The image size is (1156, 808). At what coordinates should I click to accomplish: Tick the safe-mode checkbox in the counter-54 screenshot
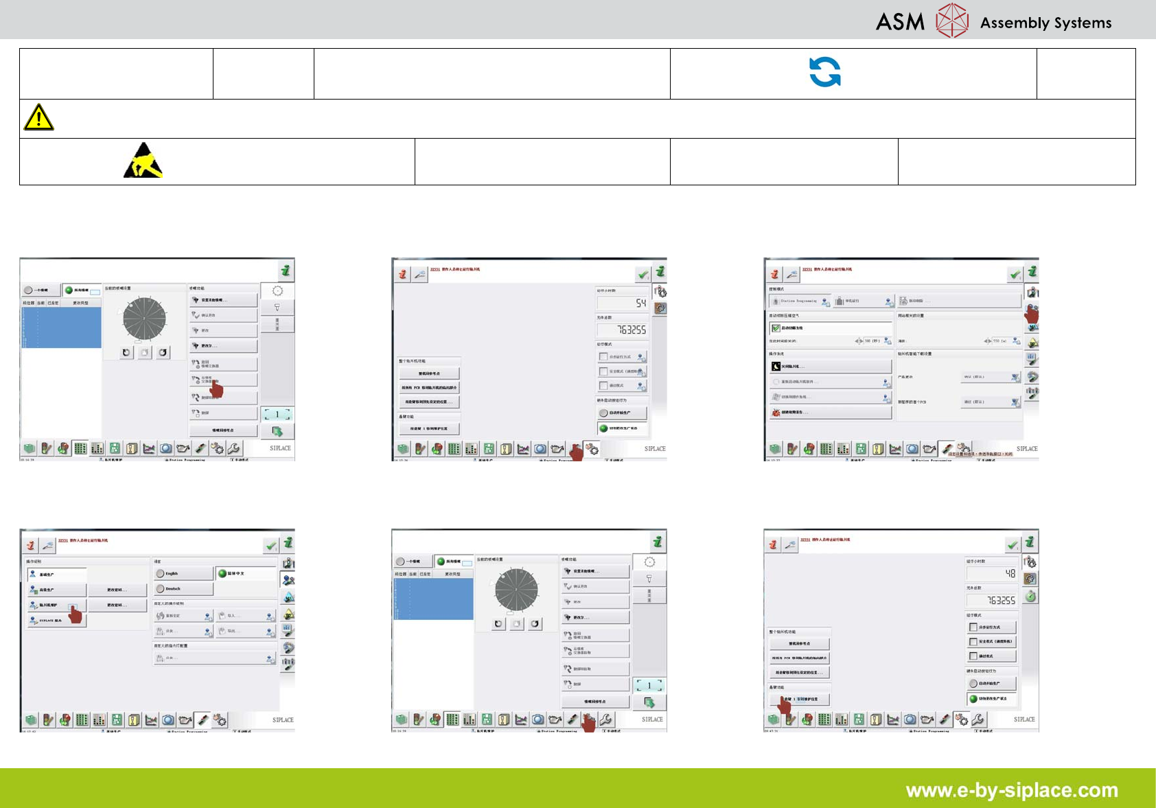point(603,371)
